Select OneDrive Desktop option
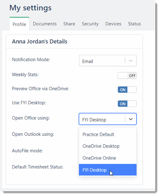160x196 pixels. (x=108, y=146)
